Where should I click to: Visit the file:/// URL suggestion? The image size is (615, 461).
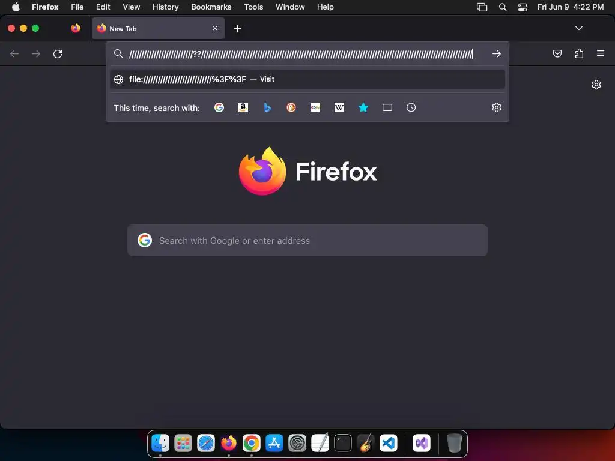[x=307, y=79]
